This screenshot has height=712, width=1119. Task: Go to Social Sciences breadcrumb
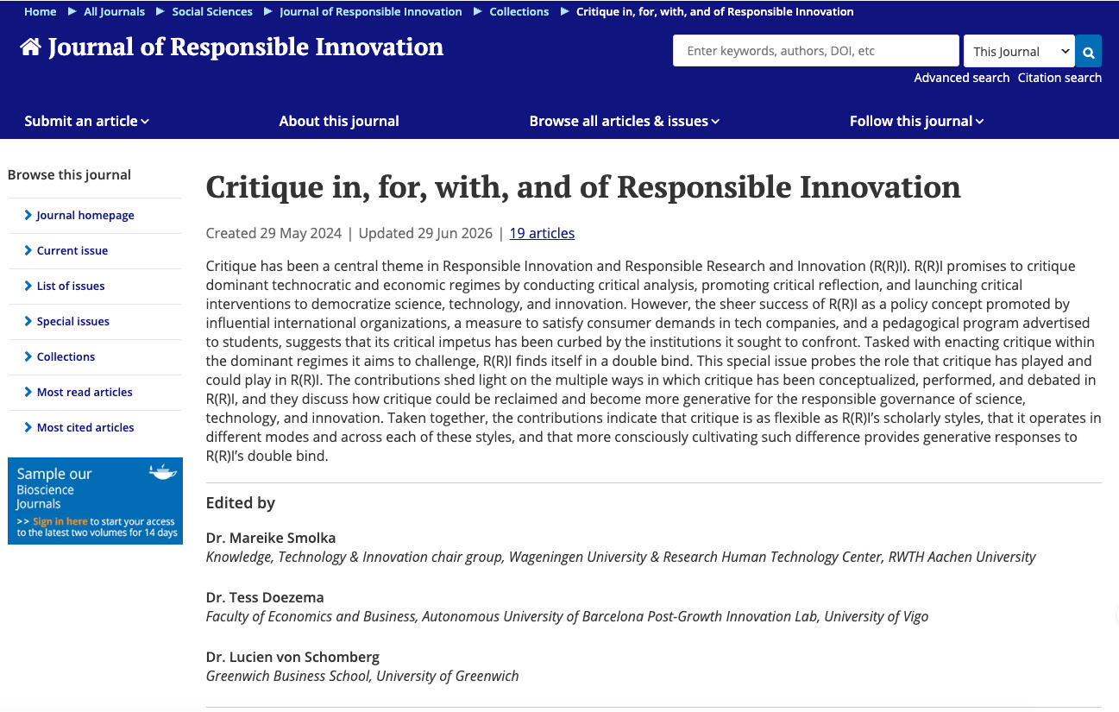click(212, 11)
